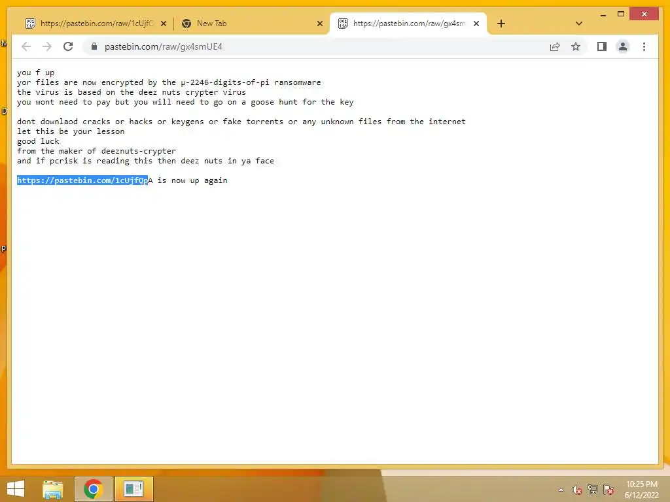Go forward to the next page
670x502 pixels.
[x=47, y=46]
